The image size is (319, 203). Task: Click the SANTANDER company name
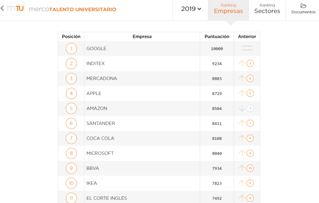click(x=101, y=123)
